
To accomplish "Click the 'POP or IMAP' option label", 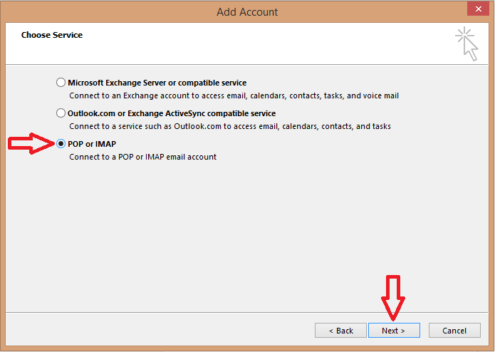I will coord(92,144).
